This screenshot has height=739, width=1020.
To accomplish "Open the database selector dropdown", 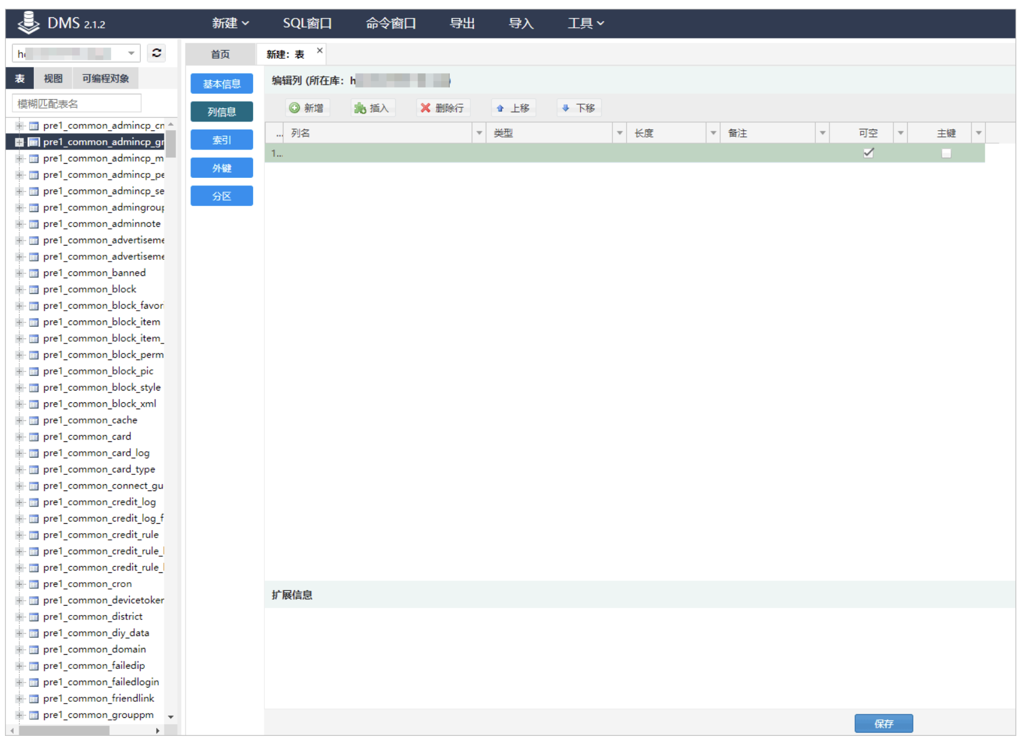I will point(131,53).
